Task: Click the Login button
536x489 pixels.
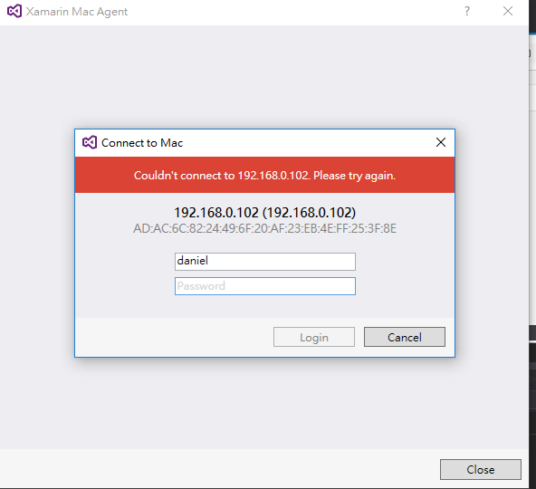Action: [314, 337]
